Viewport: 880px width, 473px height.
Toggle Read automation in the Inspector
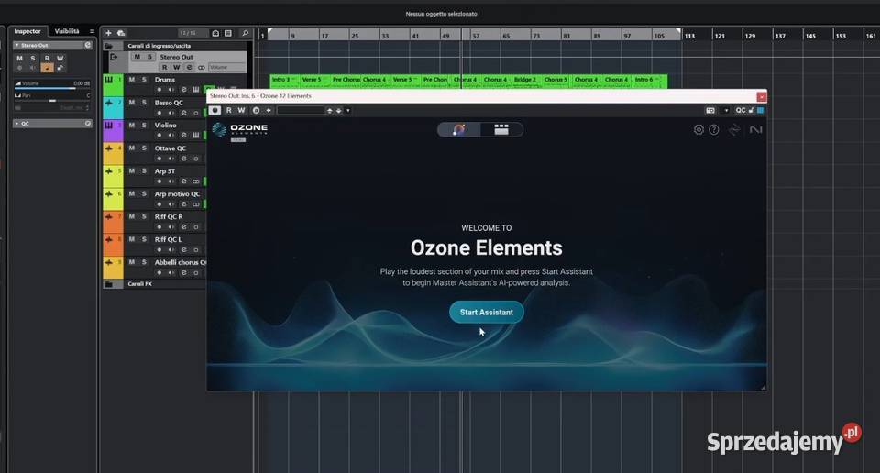pyautogui.click(x=47, y=59)
